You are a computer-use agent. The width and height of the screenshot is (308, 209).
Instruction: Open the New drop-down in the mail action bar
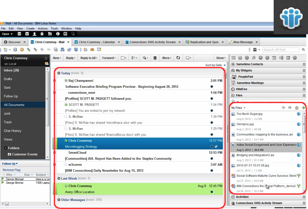click(57, 58)
